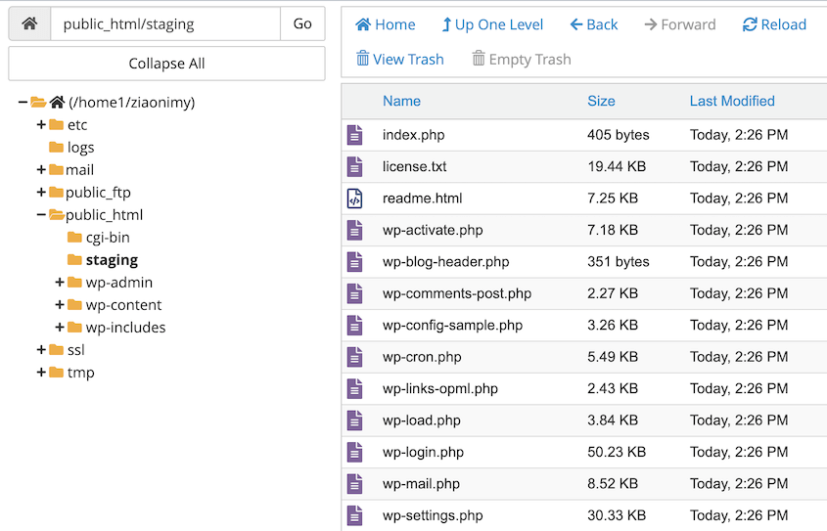Screen dimensions: 827x531
Task: Click the file icon for wp-cron.php
Action: (355, 357)
